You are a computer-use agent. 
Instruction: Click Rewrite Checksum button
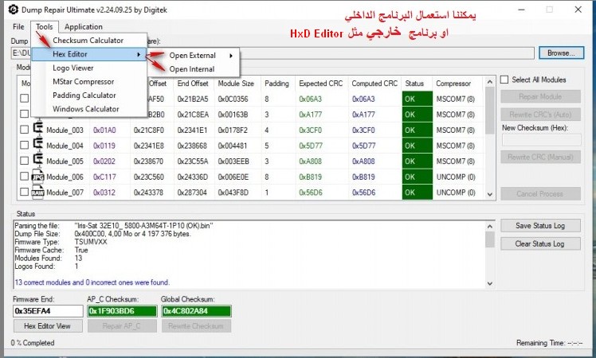[196, 325]
